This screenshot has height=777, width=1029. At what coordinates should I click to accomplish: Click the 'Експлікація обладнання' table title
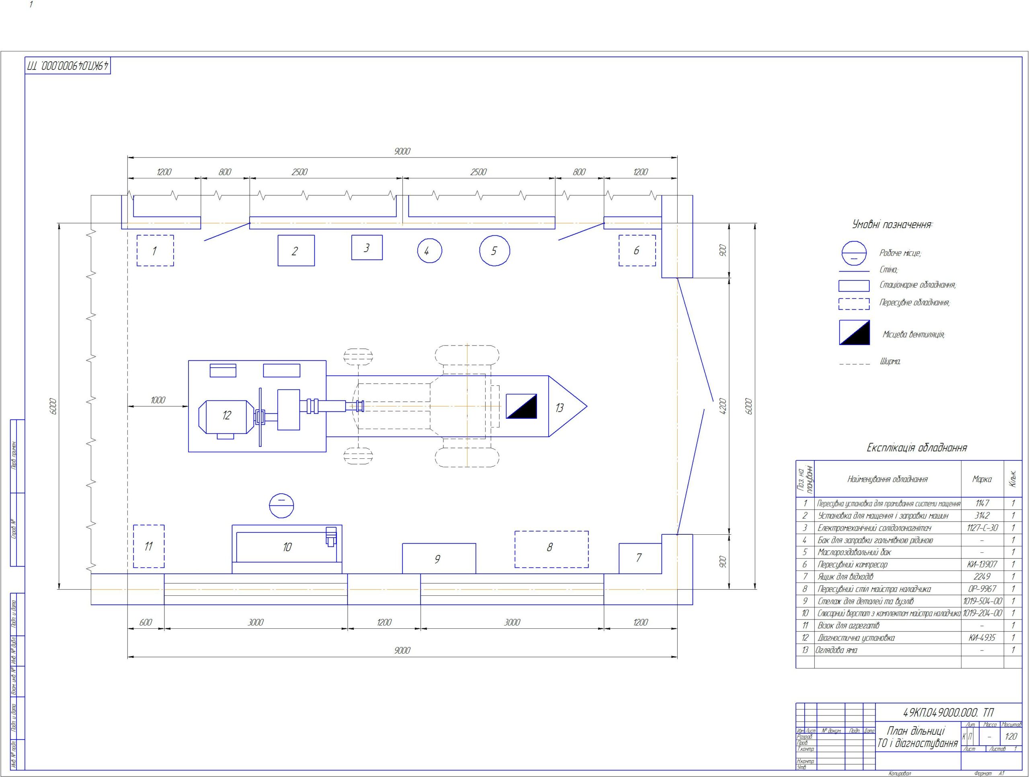click(916, 448)
